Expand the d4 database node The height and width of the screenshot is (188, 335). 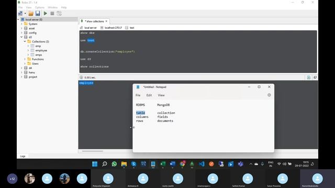pos(21,68)
